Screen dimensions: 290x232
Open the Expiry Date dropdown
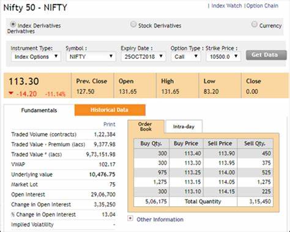coord(143,56)
